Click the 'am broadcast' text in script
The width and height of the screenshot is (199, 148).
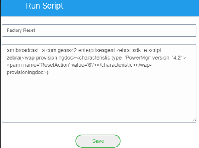tap(23, 50)
